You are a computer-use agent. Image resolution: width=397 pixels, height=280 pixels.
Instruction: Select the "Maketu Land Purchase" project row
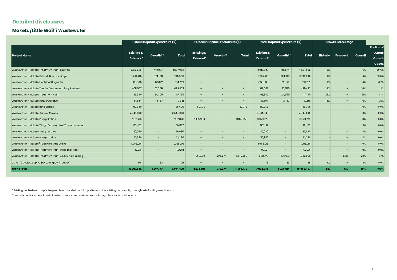(35, 101)
